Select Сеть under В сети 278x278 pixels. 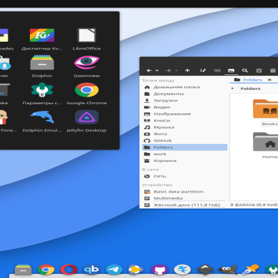tap(184, 177)
